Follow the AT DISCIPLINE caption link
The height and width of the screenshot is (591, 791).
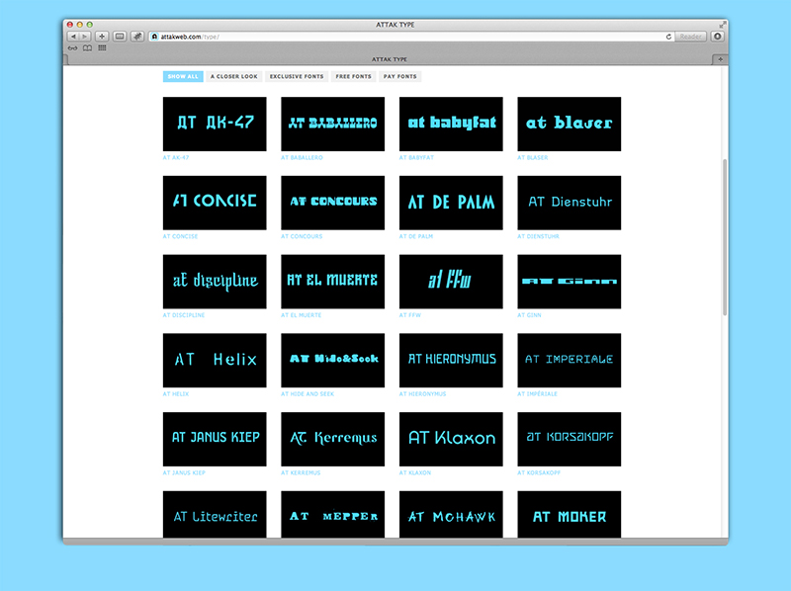coord(184,315)
